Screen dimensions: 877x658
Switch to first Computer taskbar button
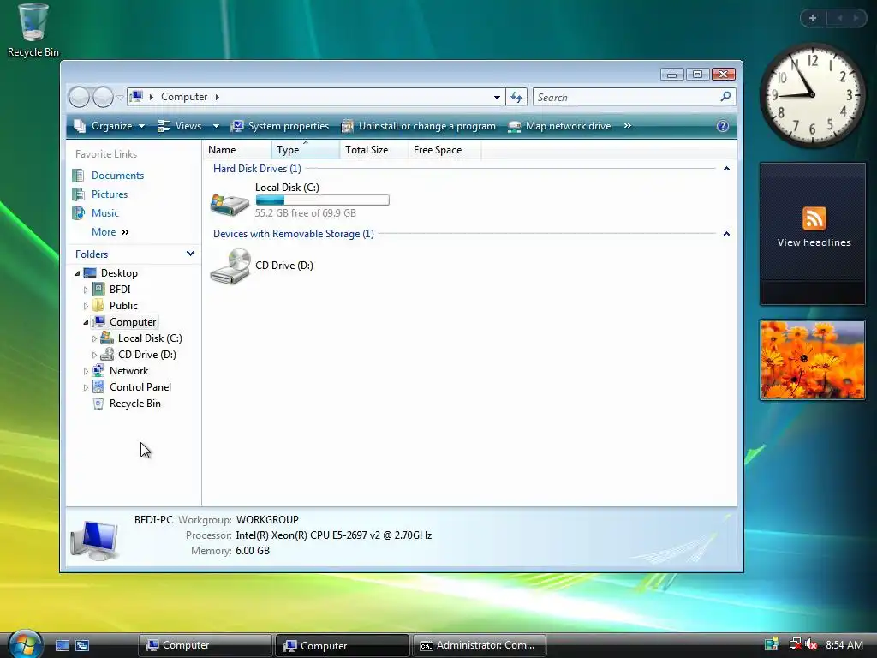point(205,645)
